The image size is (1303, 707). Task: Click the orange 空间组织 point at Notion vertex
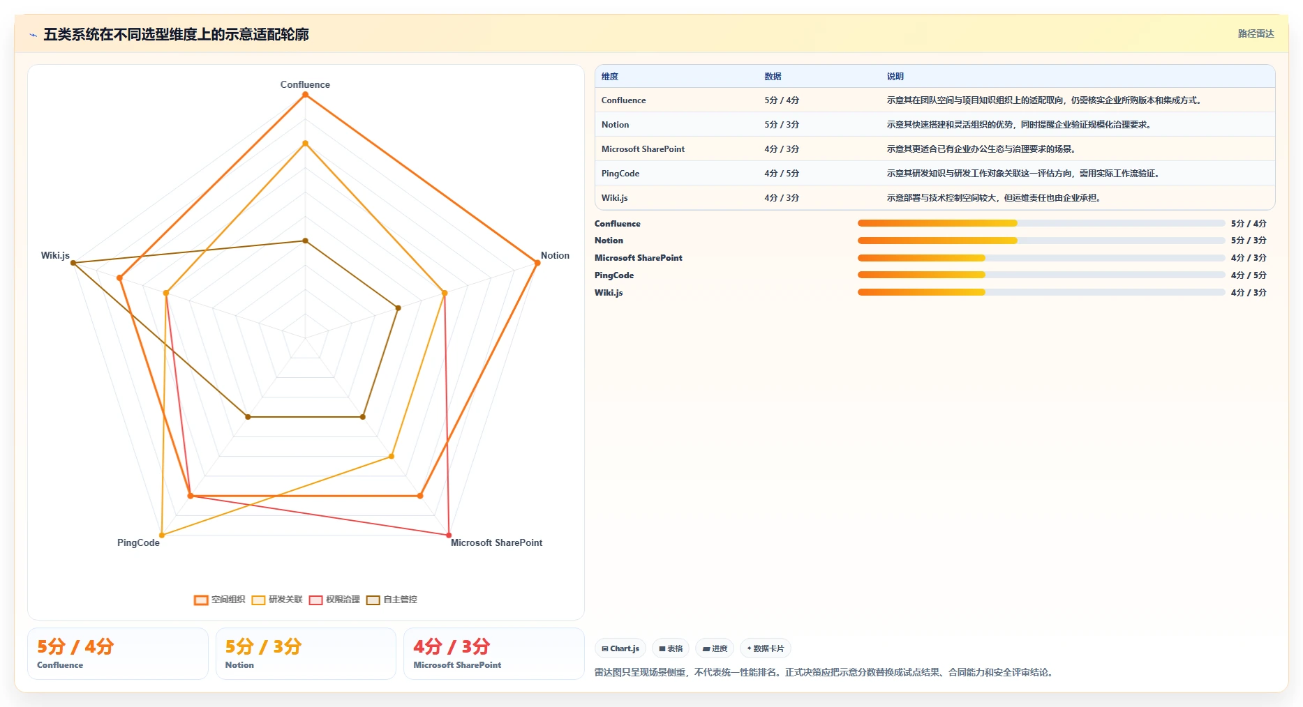[x=537, y=263]
